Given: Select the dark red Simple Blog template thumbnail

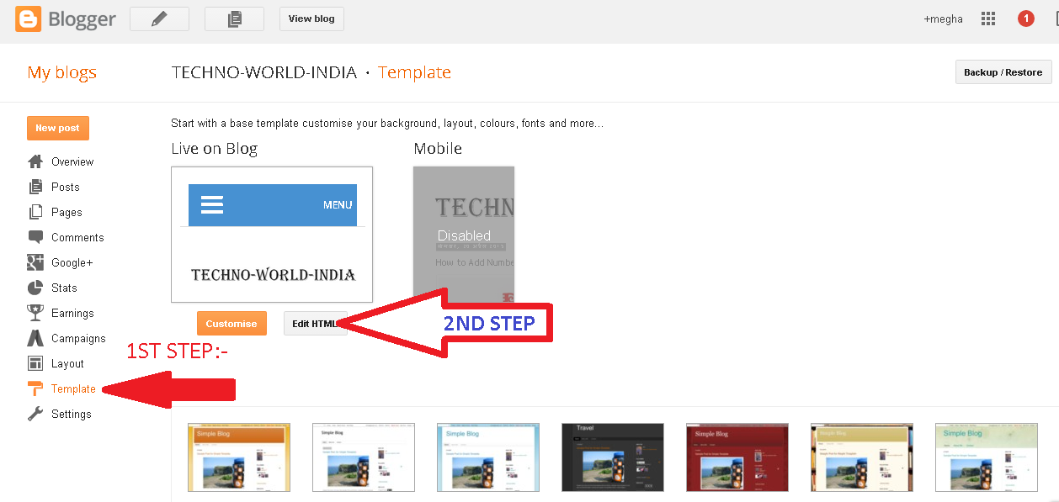Looking at the screenshot, I should pos(737,457).
